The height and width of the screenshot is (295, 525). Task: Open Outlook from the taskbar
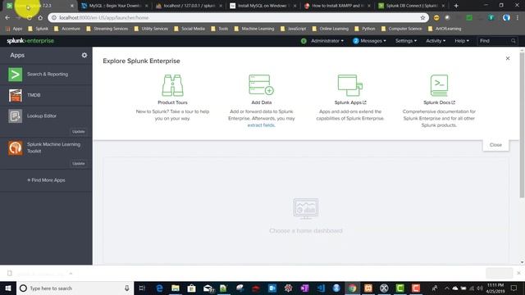pos(272,288)
